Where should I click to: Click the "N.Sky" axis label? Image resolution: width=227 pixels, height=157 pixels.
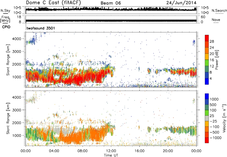coord(5,10)
